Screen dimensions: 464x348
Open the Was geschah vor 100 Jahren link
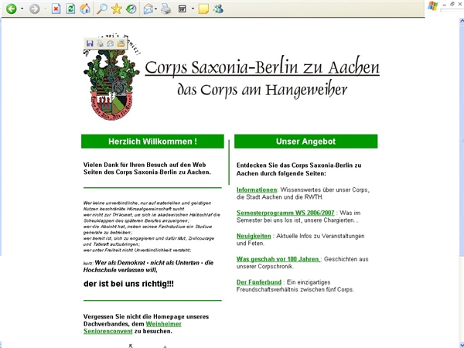278,259
